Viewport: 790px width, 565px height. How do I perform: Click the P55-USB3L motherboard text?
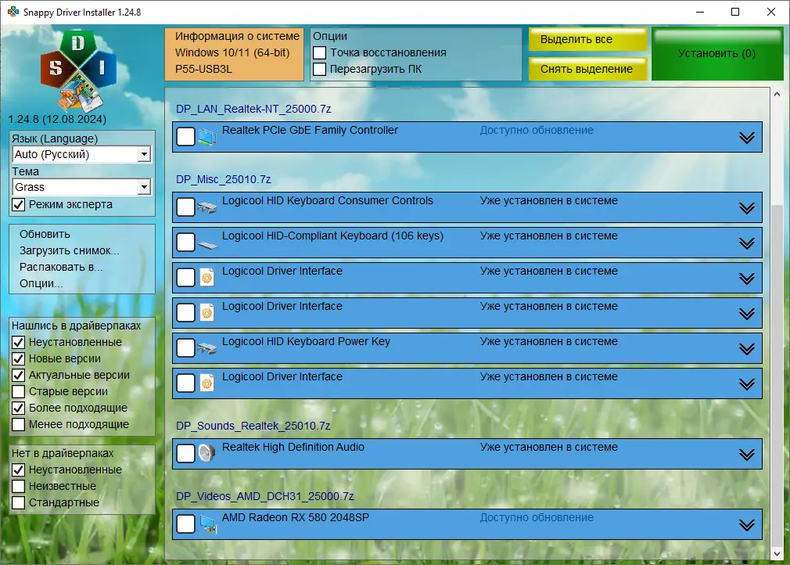[x=203, y=69]
